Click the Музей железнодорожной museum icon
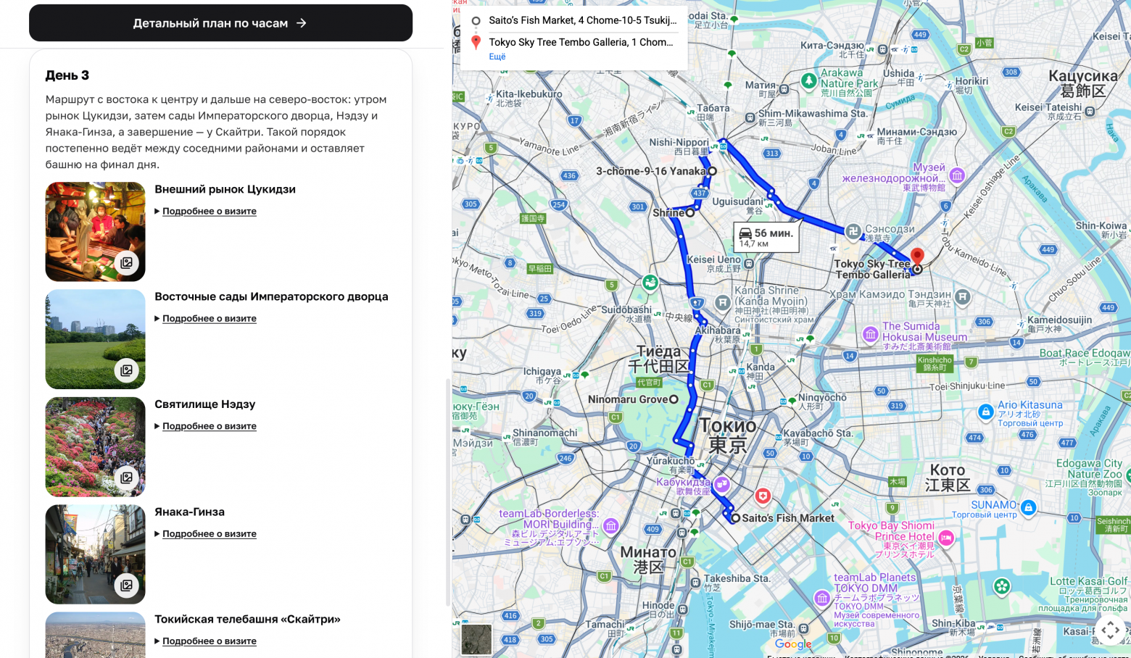 957,175
